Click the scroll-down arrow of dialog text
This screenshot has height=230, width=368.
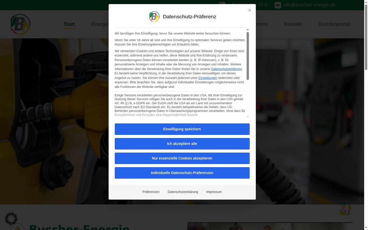point(248,117)
